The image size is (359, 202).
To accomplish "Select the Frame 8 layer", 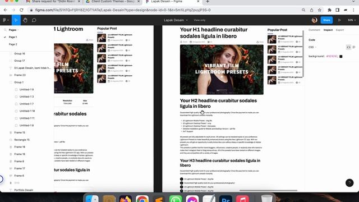I will (19, 162).
